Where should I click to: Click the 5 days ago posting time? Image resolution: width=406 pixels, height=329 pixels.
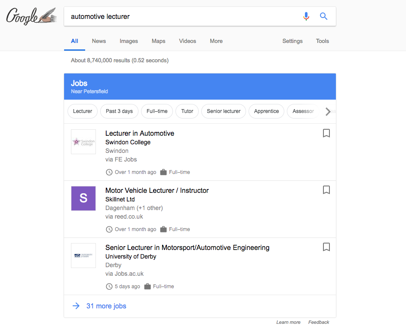coord(127,286)
